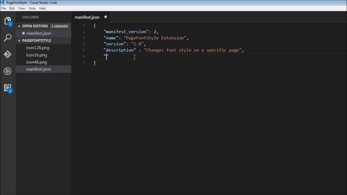This screenshot has height=195, width=347.
Task: Open icon48.png in the file tree
Action: coord(36,62)
